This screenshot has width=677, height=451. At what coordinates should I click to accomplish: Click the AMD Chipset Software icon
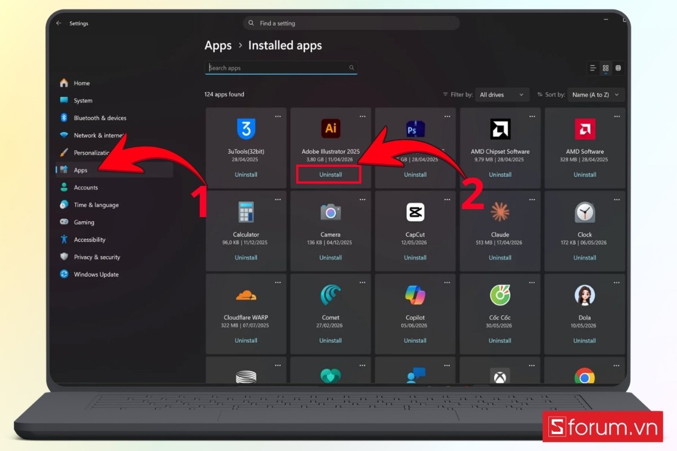pyautogui.click(x=500, y=129)
